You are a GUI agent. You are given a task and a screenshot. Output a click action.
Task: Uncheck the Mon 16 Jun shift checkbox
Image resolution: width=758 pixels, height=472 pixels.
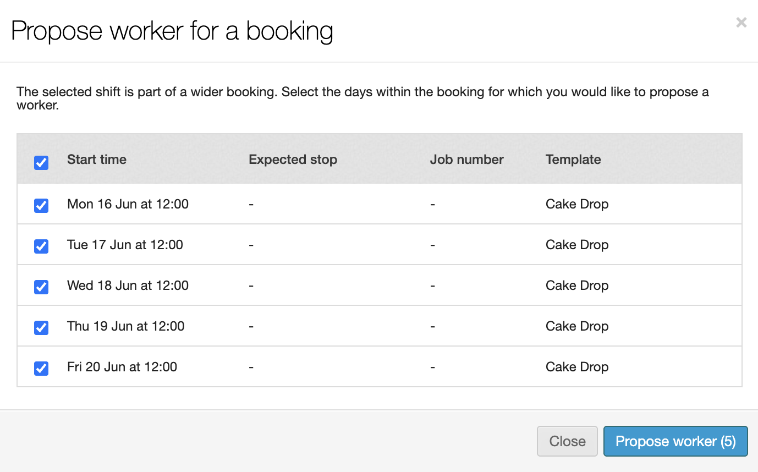(x=41, y=205)
